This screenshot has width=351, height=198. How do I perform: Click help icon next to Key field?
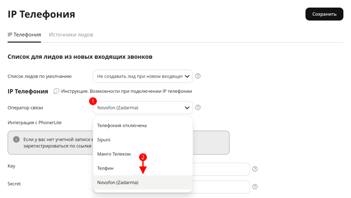pyautogui.click(x=255, y=169)
